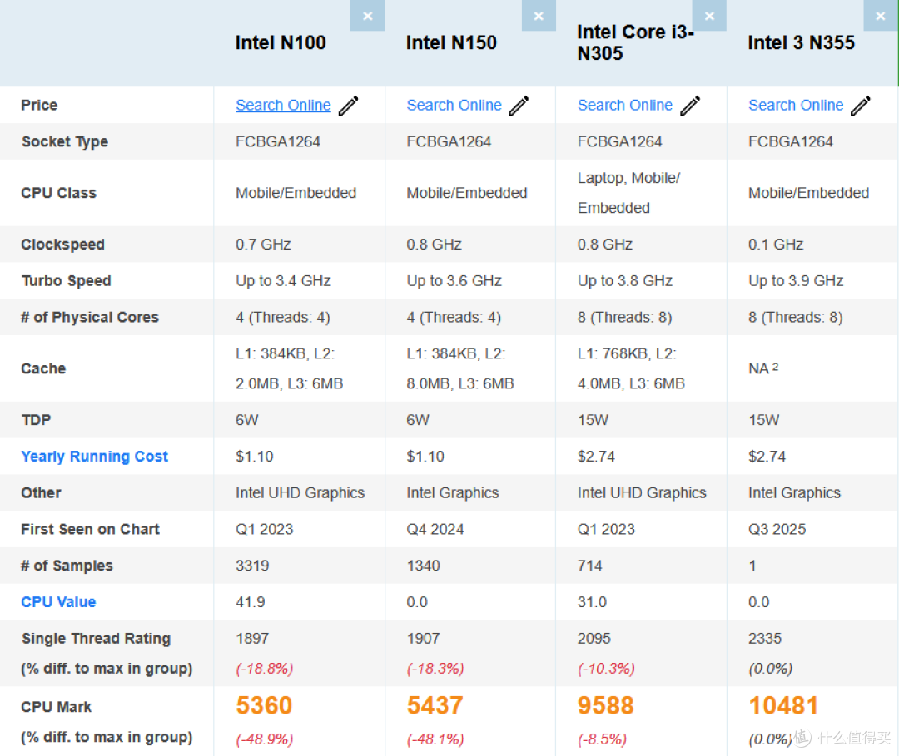Open Search Online link for Intel N100

283,106
